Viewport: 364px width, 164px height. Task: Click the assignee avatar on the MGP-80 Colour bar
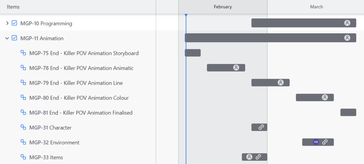point(325,97)
